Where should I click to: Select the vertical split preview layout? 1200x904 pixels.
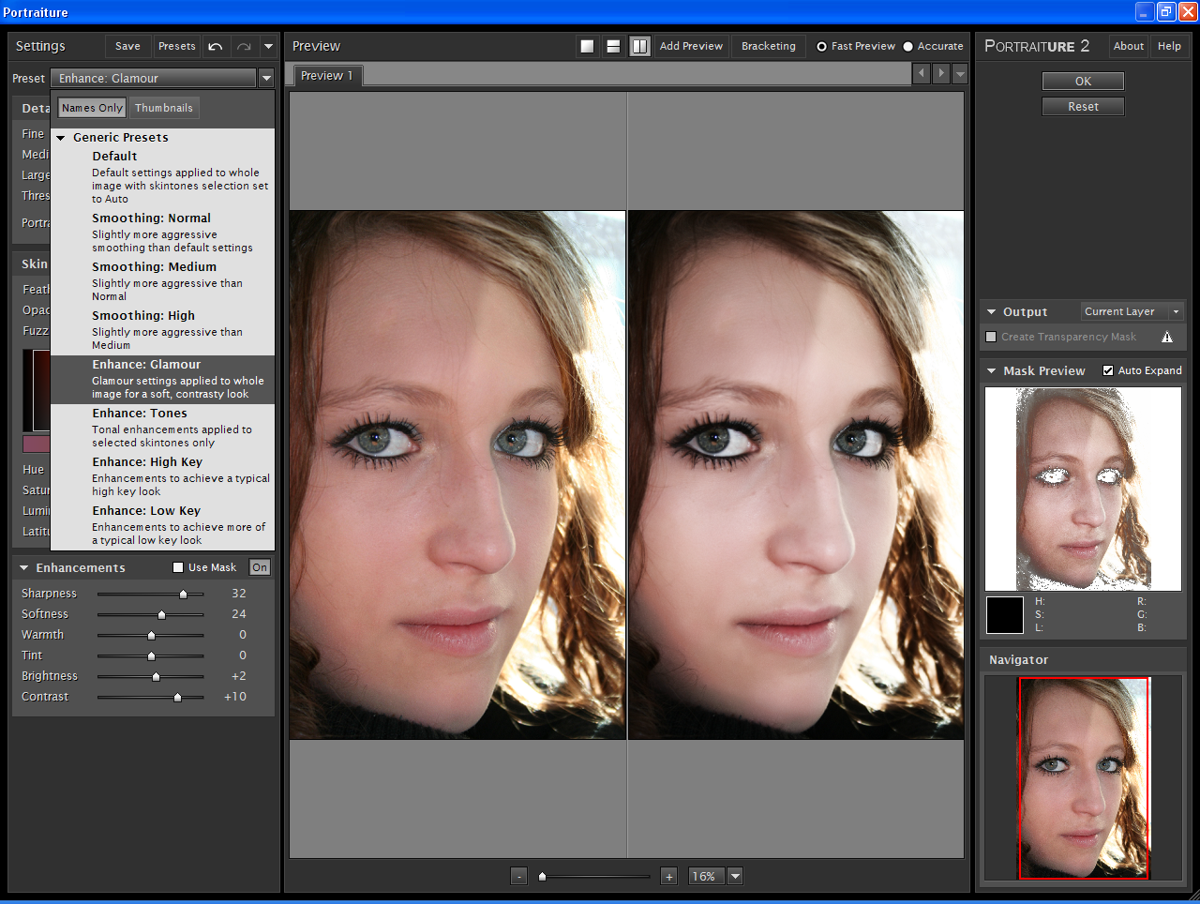pos(640,44)
